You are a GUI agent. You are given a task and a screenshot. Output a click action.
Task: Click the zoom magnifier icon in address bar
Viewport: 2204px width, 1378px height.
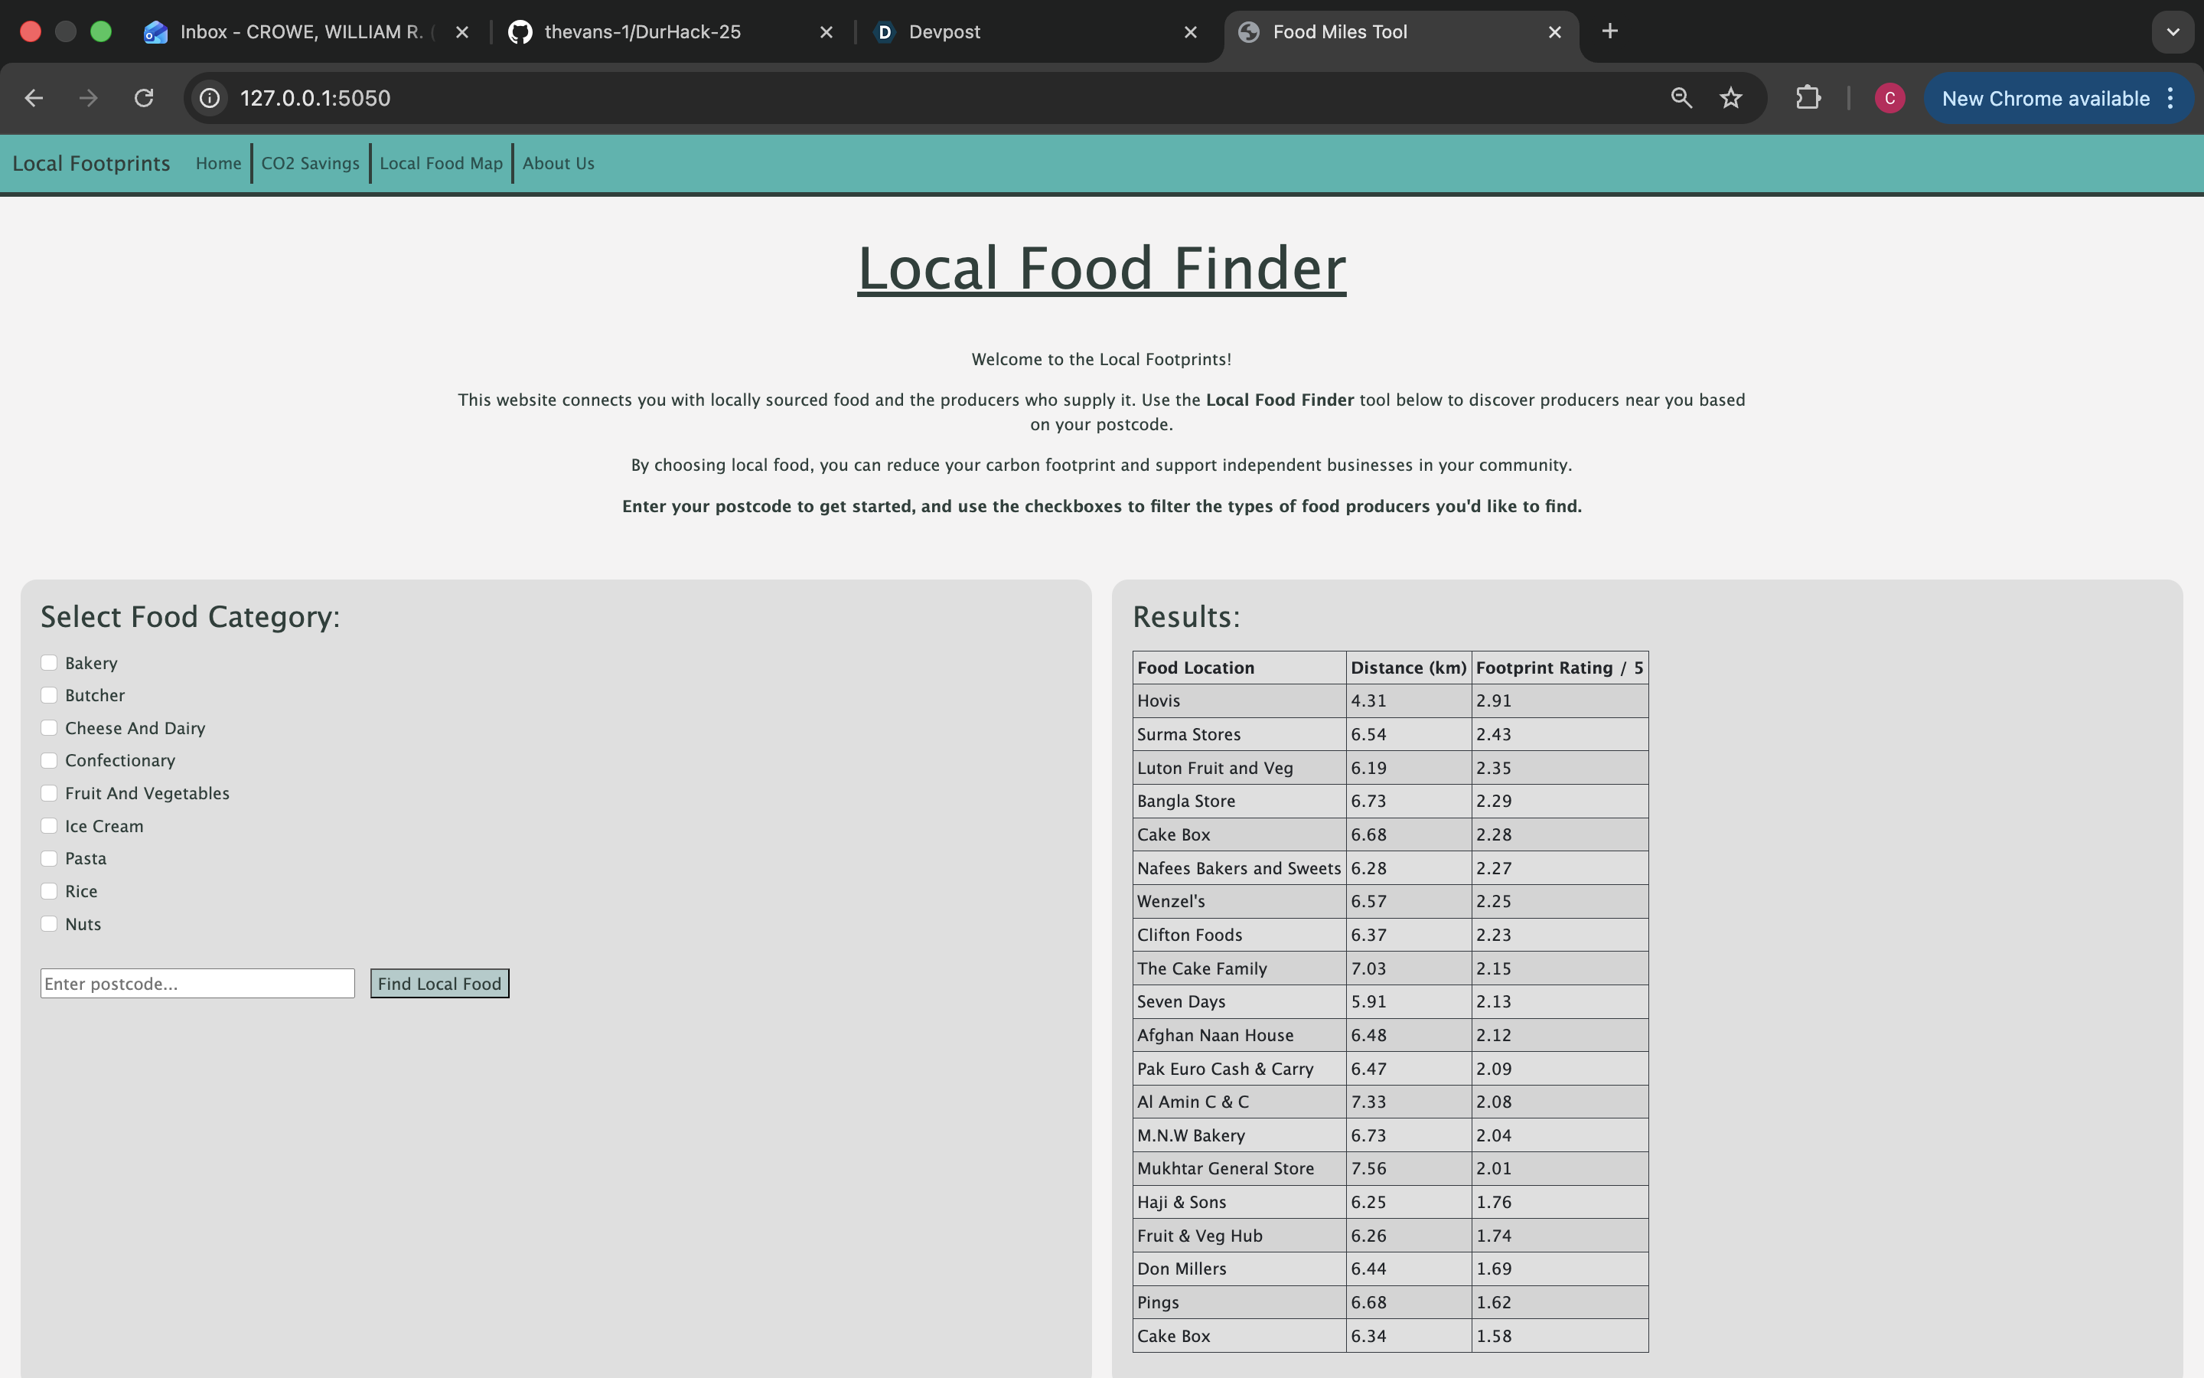(x=1681, y=99)
